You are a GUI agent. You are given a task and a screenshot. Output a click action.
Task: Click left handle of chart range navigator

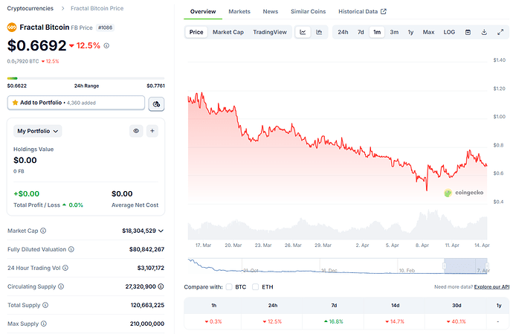pyautogui.click(x=445, y=266)
